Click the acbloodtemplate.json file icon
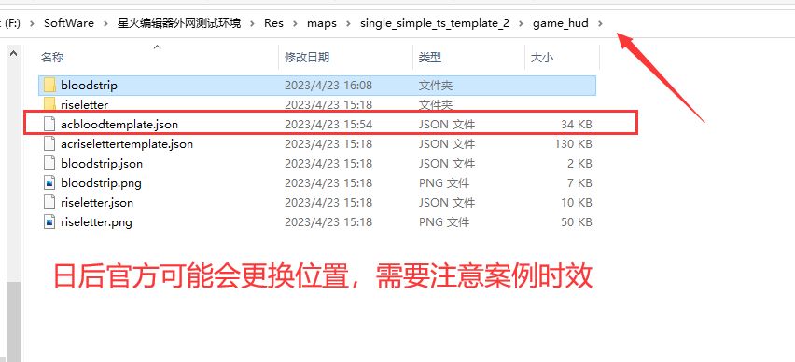The image size is (795, 362). (x=49, y=125)
